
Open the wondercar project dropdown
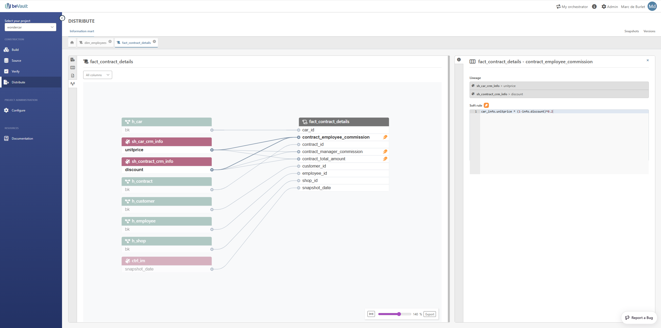pyautogui.click(x=30, y=27)
